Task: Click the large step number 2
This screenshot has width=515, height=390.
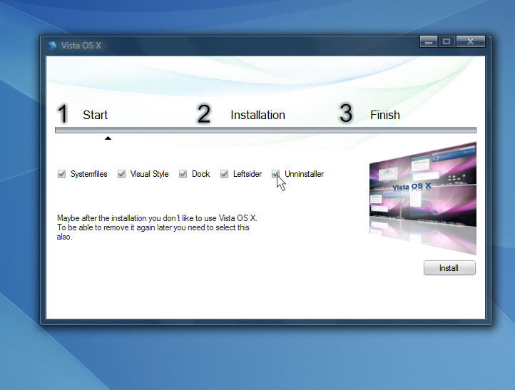Action: pos(203,113)
